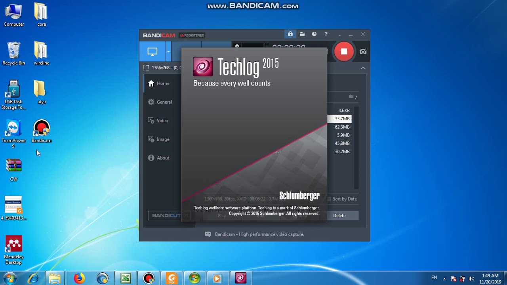The width and height of the screenshot is (507, 285).
Task: Select the 4.6KB file row
Action: pos(340,110)
